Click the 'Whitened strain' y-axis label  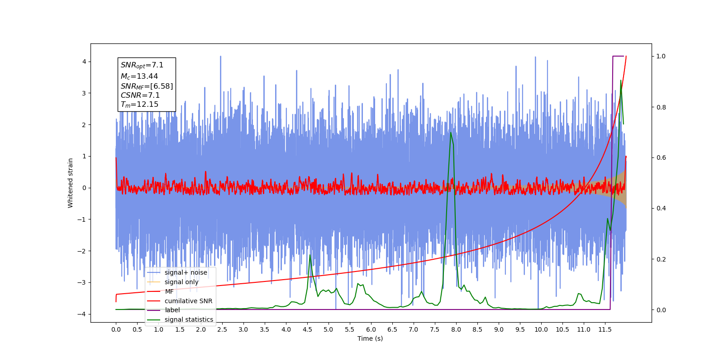pyautogui.click(x=71, y=183)
